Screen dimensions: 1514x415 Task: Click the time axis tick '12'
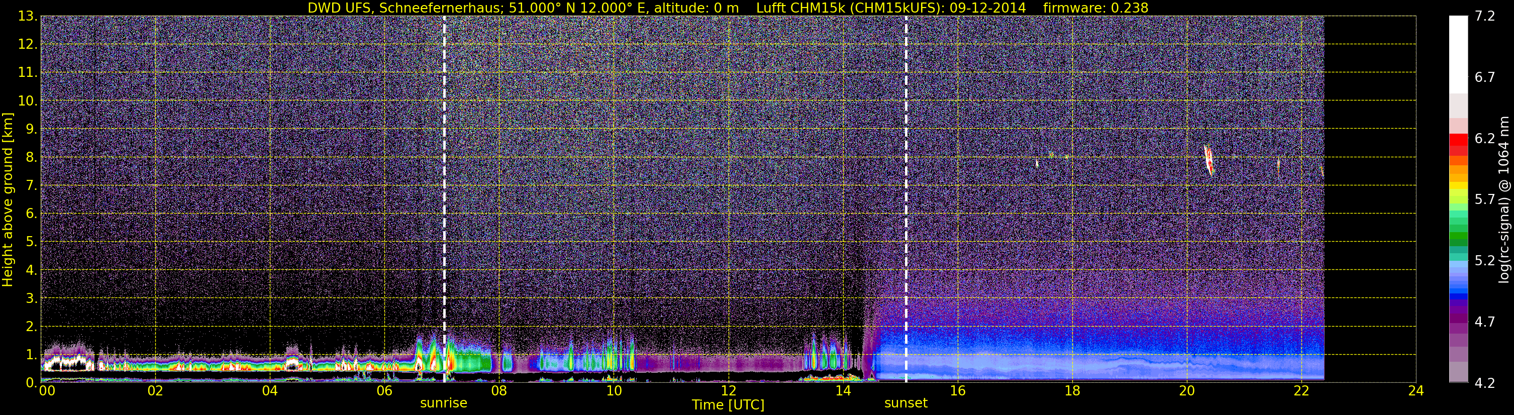point(728,391)
